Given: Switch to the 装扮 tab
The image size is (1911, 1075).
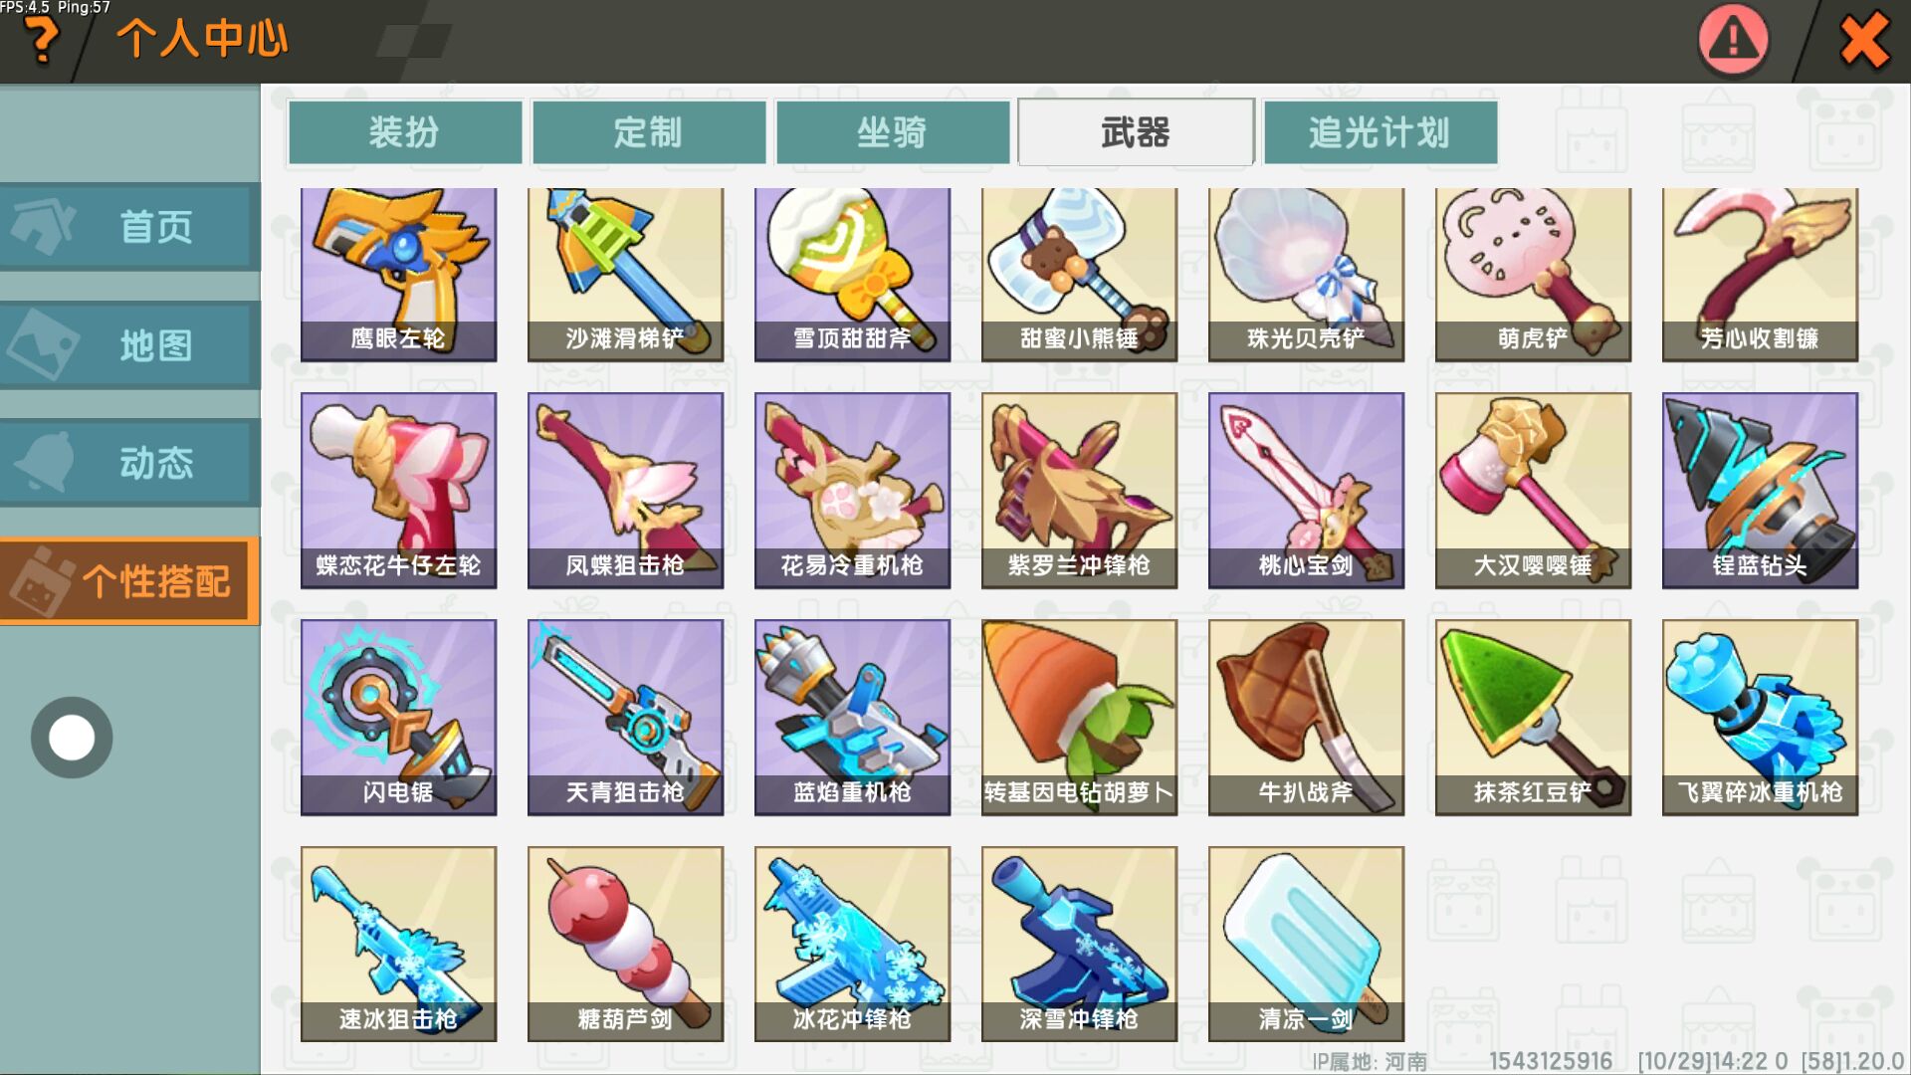Looking at the screenshot, I should pyautogui.click(x=405, y=132).
